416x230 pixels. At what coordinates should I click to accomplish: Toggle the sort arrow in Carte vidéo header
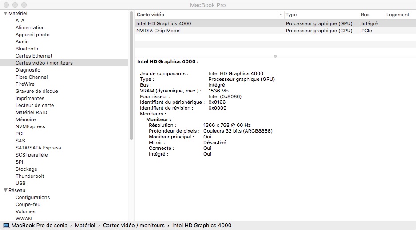click(281, 15)
